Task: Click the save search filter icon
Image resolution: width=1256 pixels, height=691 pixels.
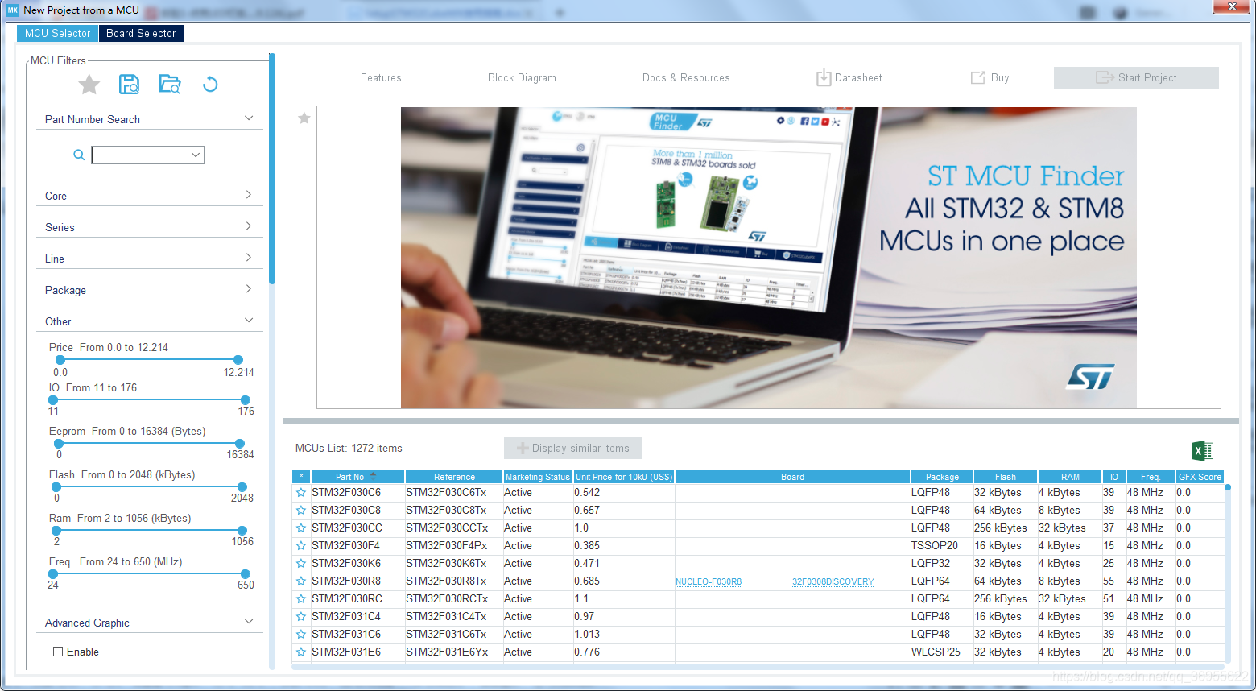Action: (129, 84)
